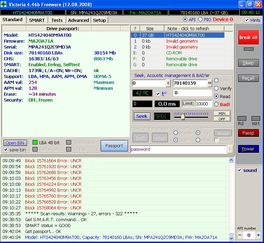The width and height of the screenshot is (264, 243).
Task: Open the SMART tab
Action: (x=37, y=20)
